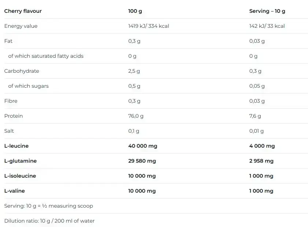Click the Fat row label
The height and width of the screenshot is (227, 308).
(x=8, y=41)
